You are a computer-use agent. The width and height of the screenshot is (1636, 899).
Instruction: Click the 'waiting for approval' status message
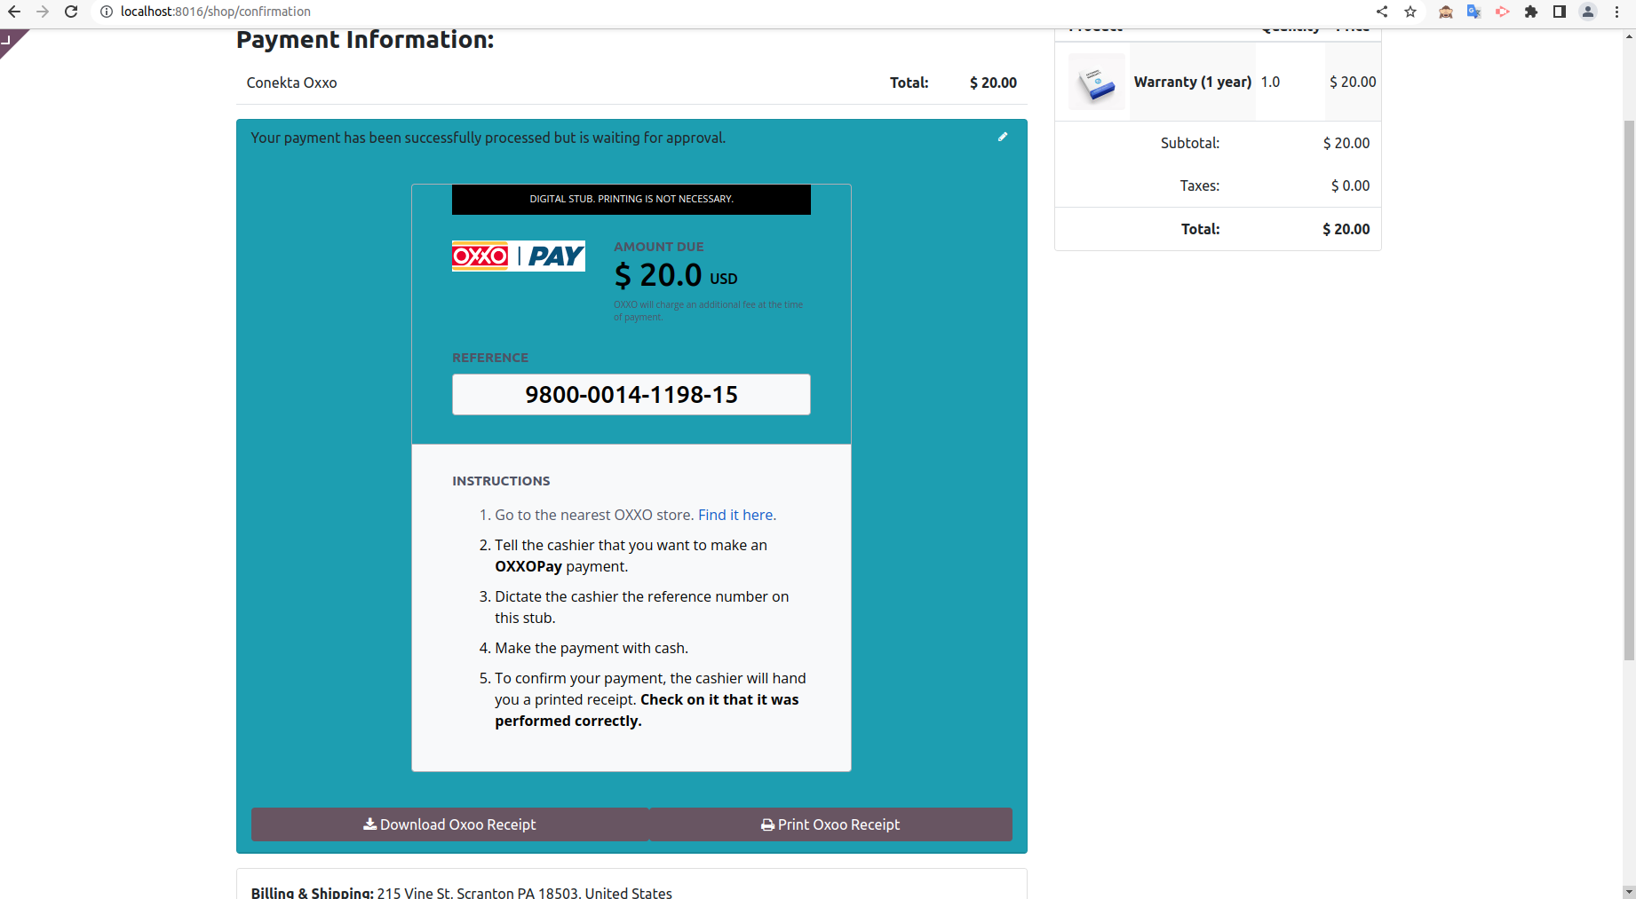(488, 138)
